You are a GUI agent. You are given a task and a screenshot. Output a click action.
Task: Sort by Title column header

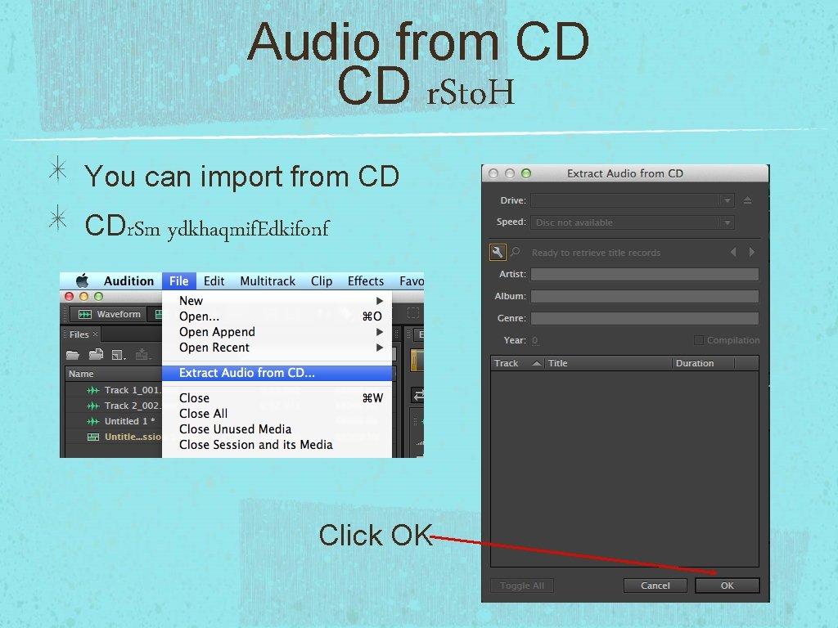pyautogui.click(x=608, y=363)
